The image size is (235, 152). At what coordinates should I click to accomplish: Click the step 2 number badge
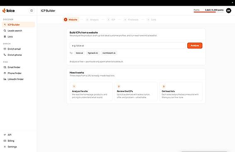119,86
